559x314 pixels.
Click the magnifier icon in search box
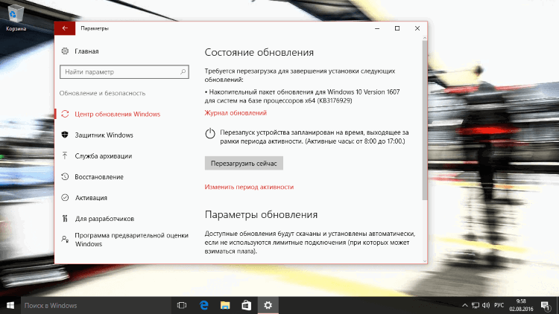pyautogui.click(x=183, y=72)
